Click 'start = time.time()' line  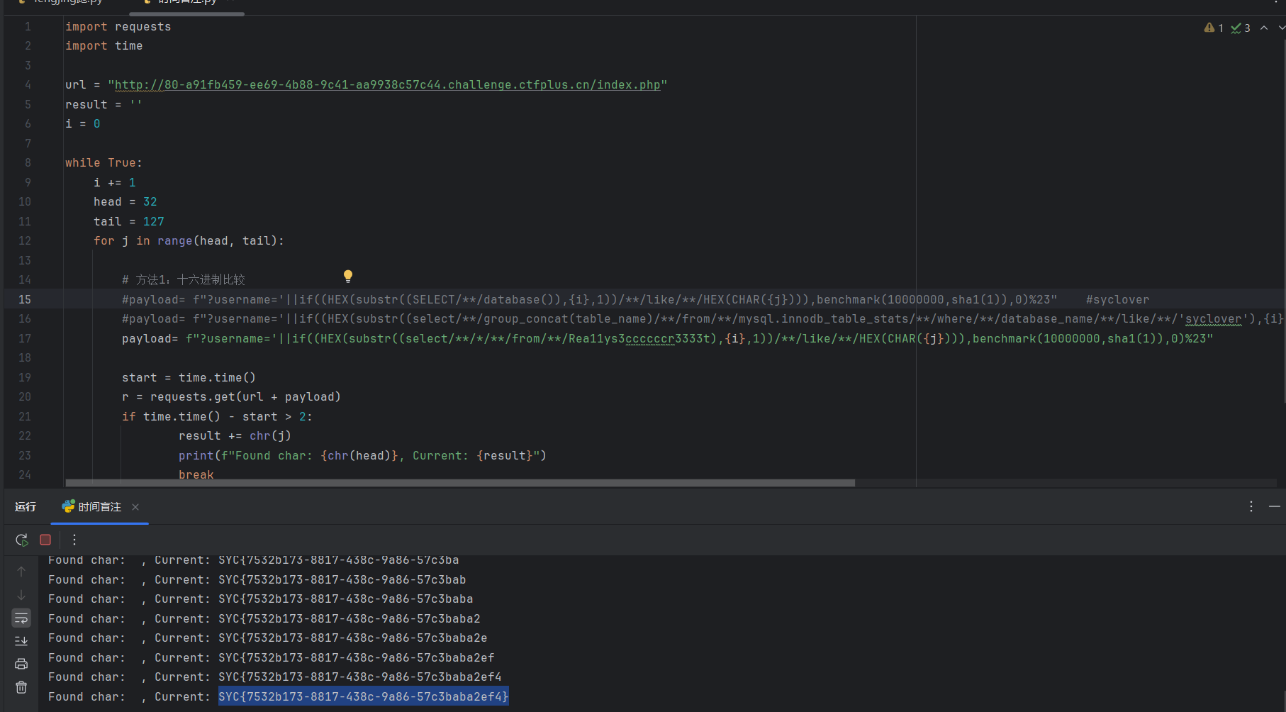189,377
